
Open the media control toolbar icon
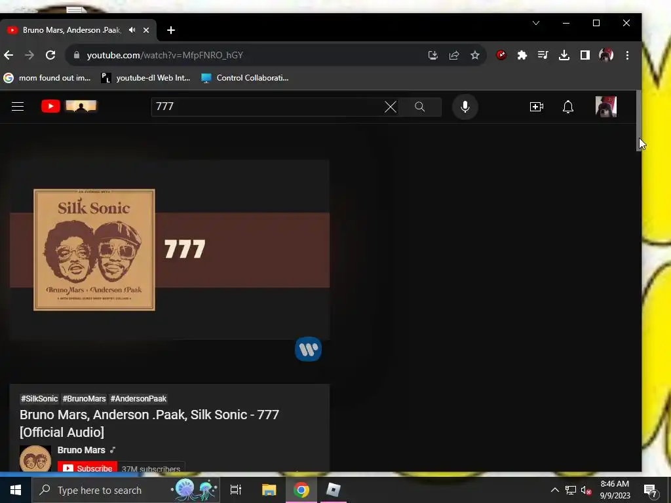[x=543, y=55]
